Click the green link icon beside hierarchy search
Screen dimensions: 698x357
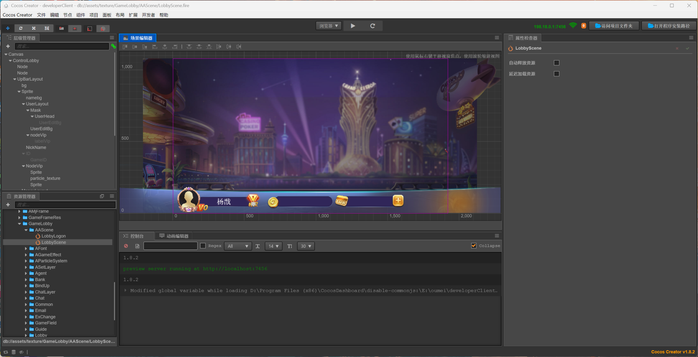pyautogui.click(x=113, y=46)
